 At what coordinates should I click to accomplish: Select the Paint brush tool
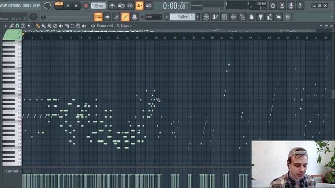pyautogui.click(x=43, y=26)
